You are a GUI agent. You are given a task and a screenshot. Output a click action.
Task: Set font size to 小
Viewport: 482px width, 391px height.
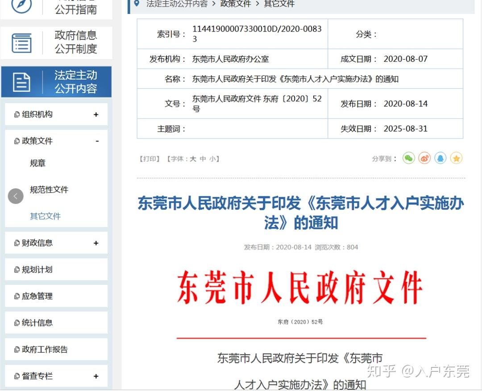[x=212, y=159]
